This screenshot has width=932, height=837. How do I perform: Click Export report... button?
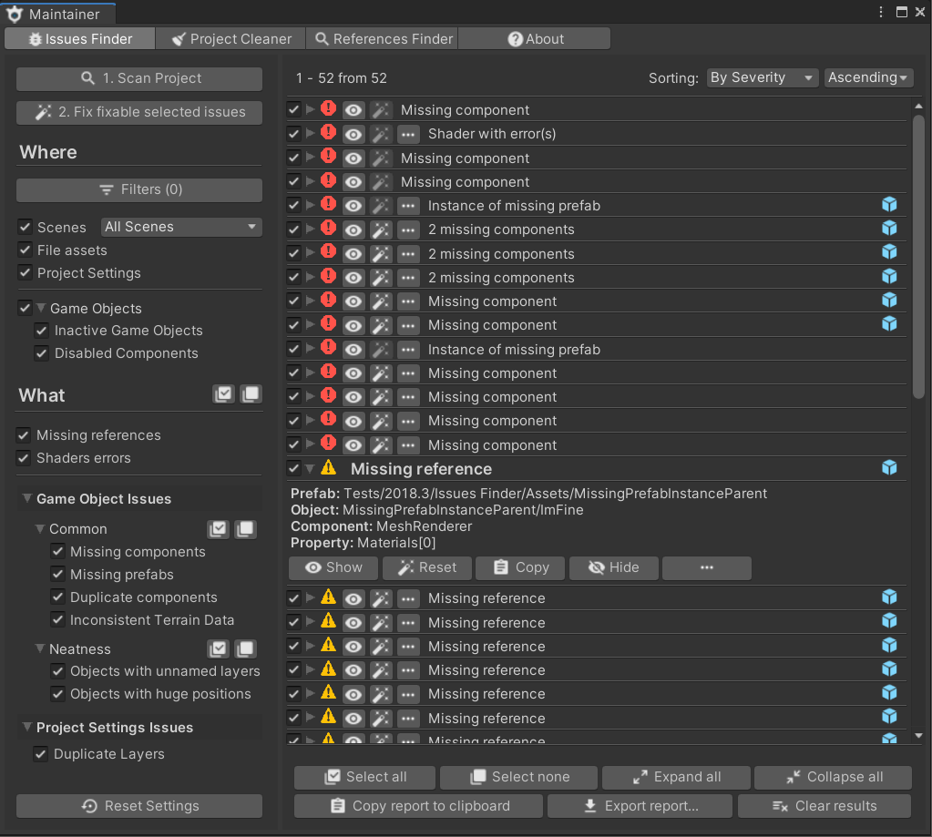tap(640, 805)
